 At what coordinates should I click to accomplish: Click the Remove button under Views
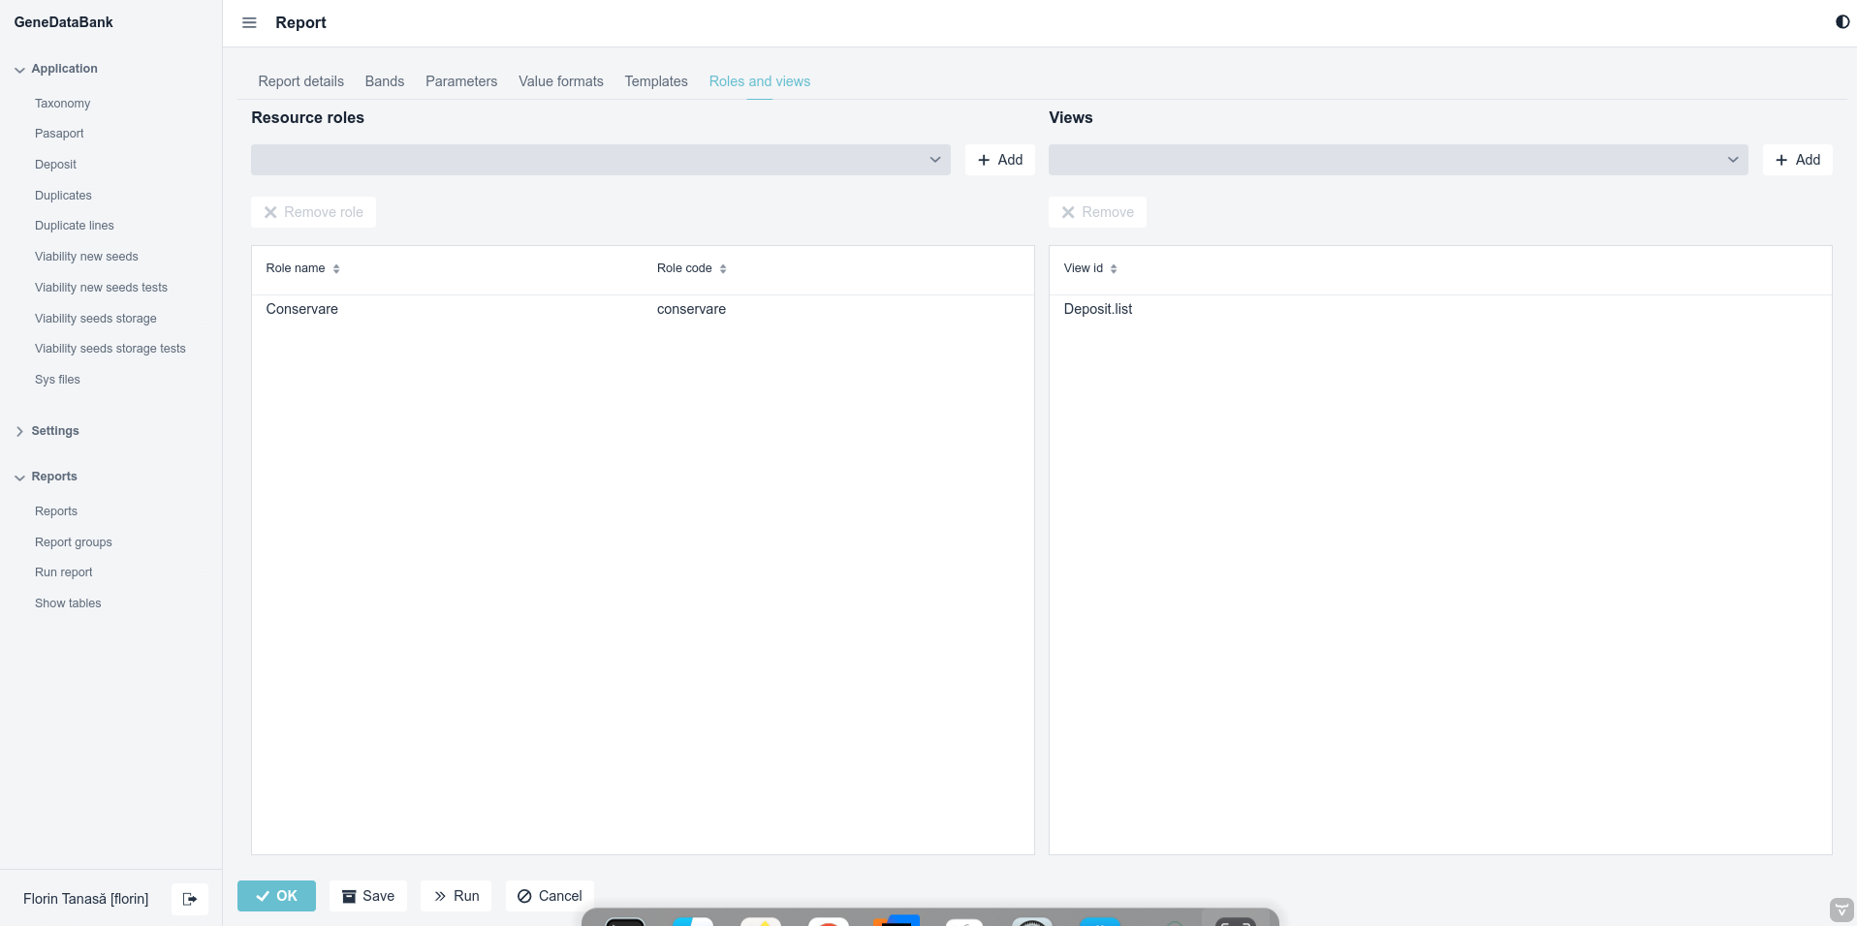(1097, 212)
